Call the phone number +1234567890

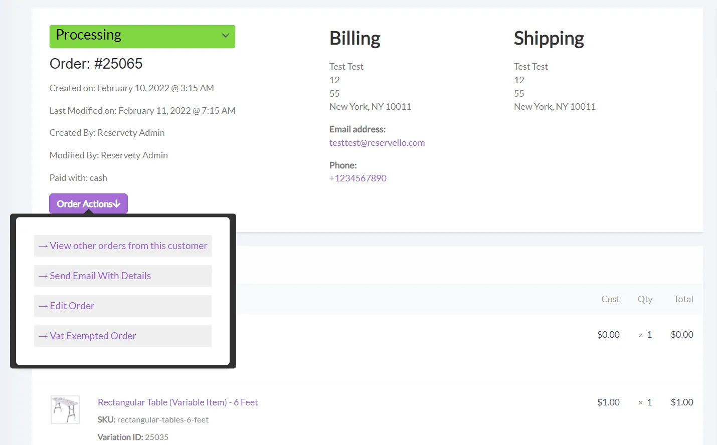[357, 178]
